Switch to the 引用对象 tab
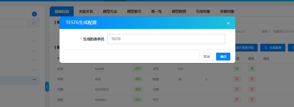The image size is (294, 107). point(203,11)
